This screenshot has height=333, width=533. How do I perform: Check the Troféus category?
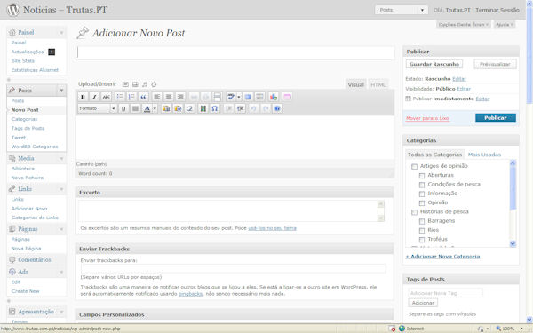[x=422, y=240]
